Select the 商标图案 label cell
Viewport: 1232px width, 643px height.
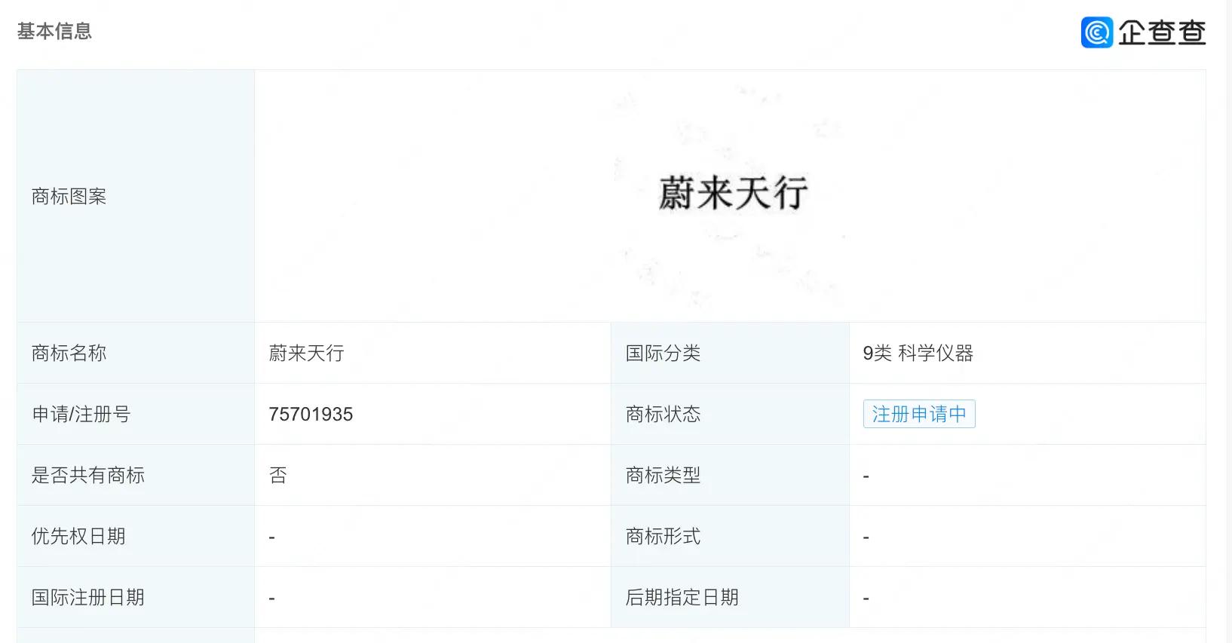136,196
